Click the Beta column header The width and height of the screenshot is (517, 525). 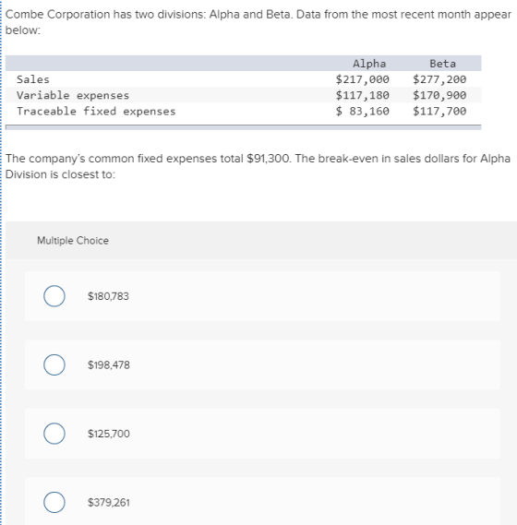coord(442,64)
